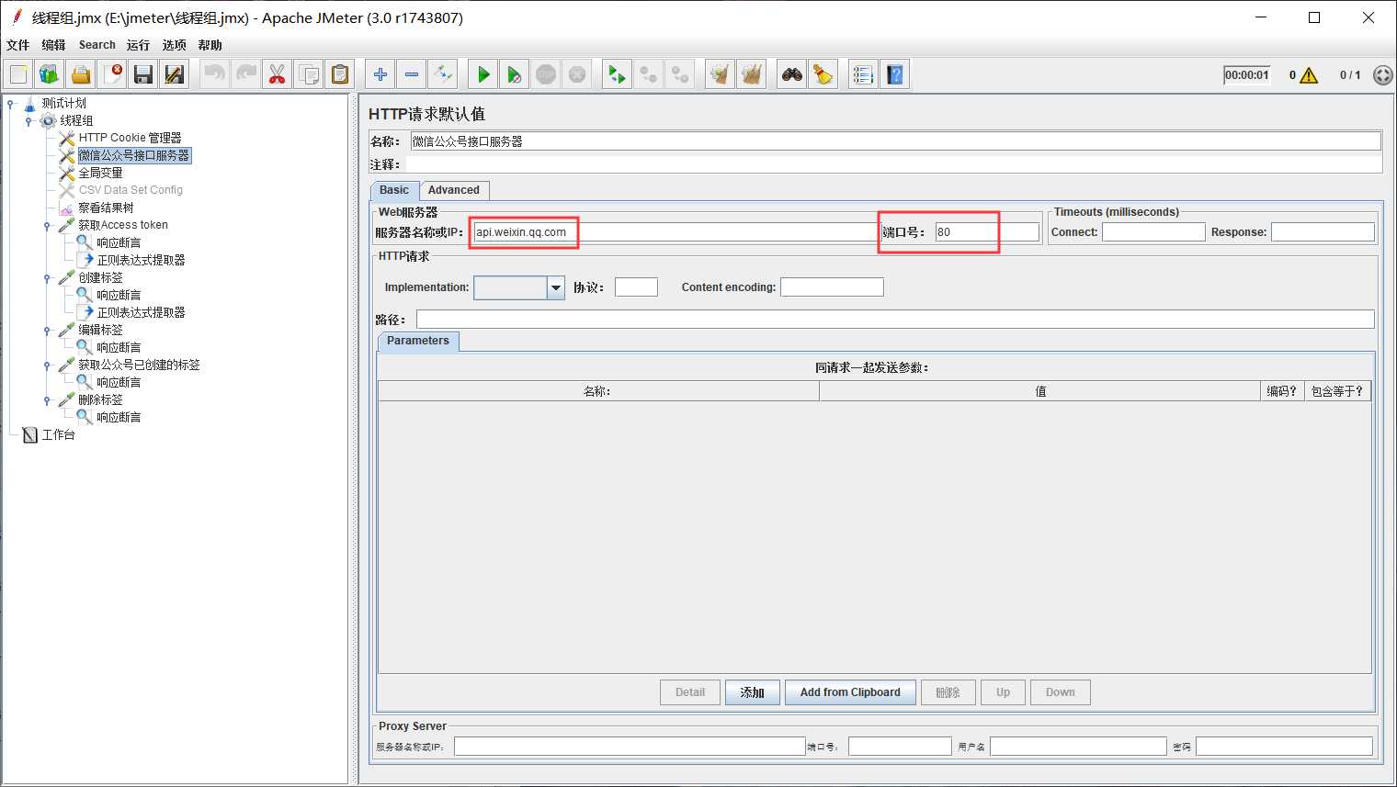
Task: Click the Toggle tree branch icon in toolbar
Action: [x=443, y=74]
